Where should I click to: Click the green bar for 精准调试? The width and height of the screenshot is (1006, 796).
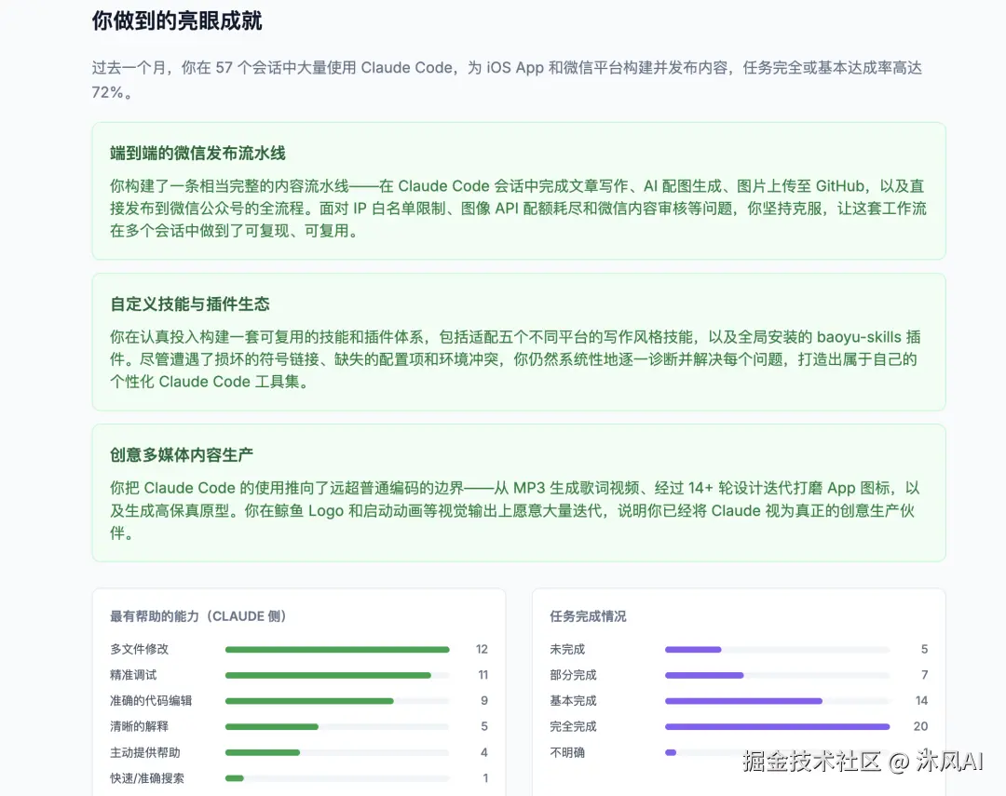pos(328,675)
